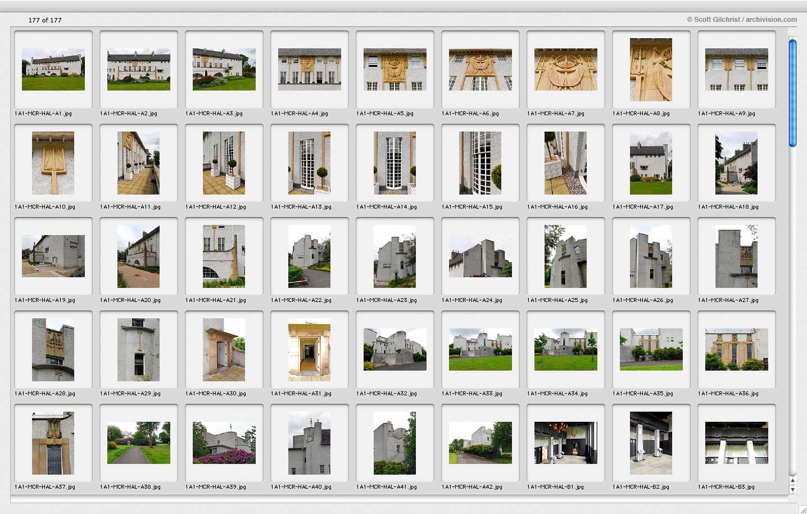Select thumbnail 1A1-MCR-HAL-A10.jpg
This screenshot has width=807, height=514.
[53, 163]
